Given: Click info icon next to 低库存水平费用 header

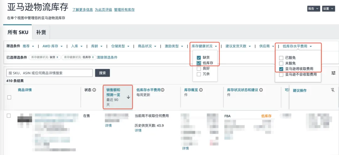Looking at the screenshot, I should (163, 90).
